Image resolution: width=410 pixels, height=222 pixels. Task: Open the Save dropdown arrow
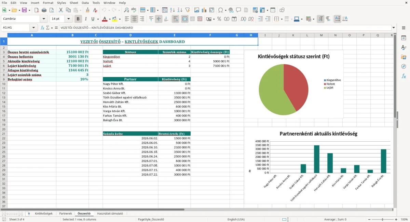coord(29,10)
